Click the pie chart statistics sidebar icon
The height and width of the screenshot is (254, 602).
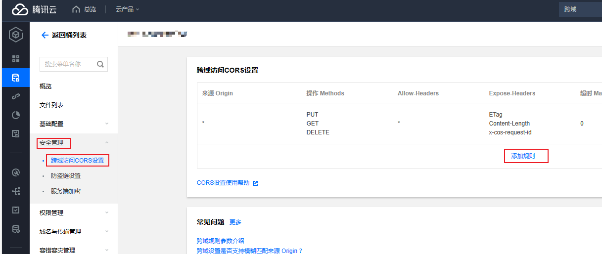[16, 115]
